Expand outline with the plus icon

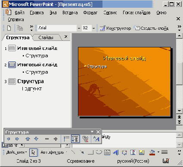56,139
